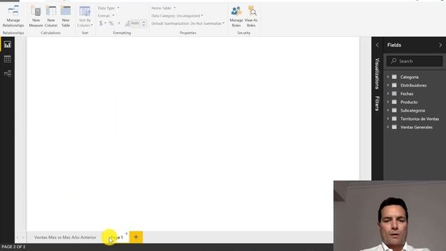Image resolution: width=446 pixels, height=251 pixels.
Task: Click the Fechas table icon
Action: [394, 93]
